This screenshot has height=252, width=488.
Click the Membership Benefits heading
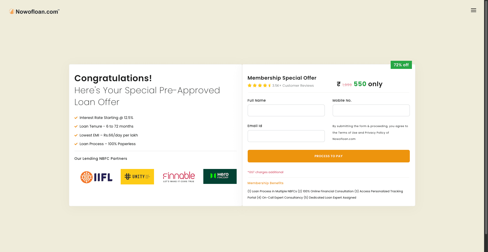[265, 183]
